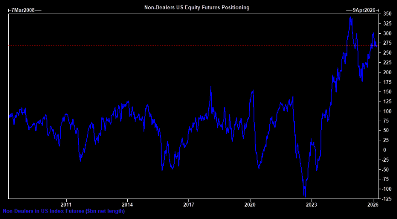Click the 2023 x-axis year label
The image size is (397, 219).
pyautogui.click(x=311, y=204)
